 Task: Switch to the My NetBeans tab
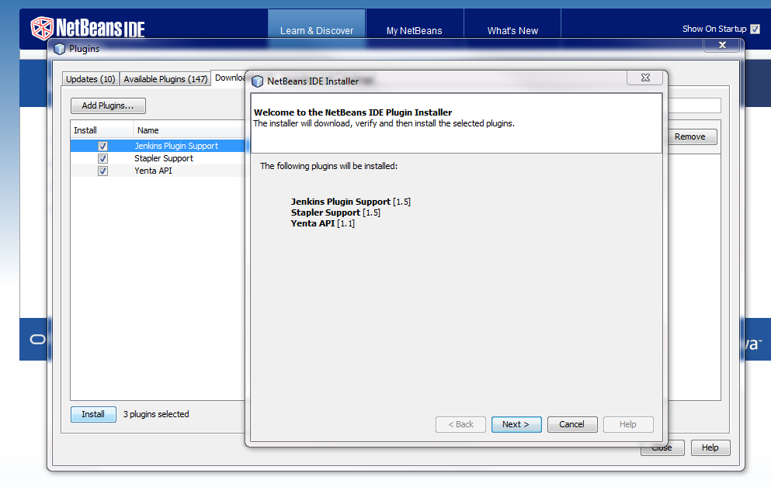pos(414,30)
